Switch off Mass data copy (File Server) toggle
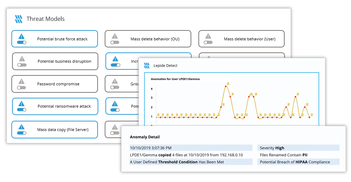 [22, 133]
